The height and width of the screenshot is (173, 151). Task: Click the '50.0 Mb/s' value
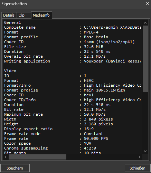pos(95,114)
